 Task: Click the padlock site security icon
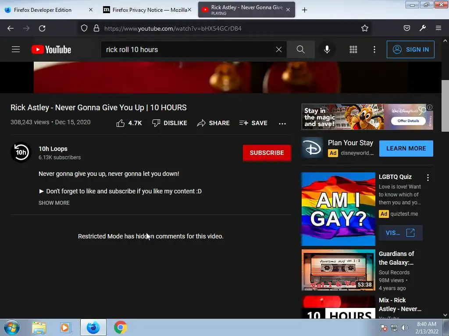click(x=96, y=28)
